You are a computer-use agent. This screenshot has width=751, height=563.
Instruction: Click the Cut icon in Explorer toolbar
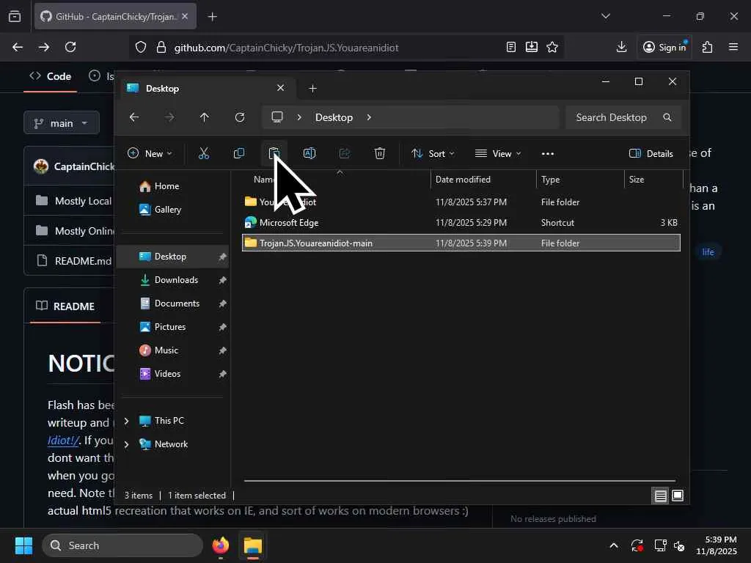[x=204, y=153]
